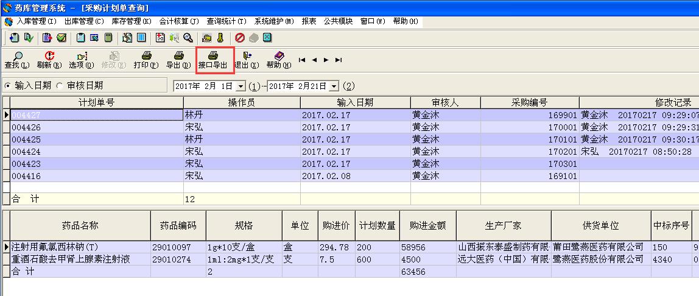Open start date dropdown 2017年 2月 1日

[x=241, y=86]
